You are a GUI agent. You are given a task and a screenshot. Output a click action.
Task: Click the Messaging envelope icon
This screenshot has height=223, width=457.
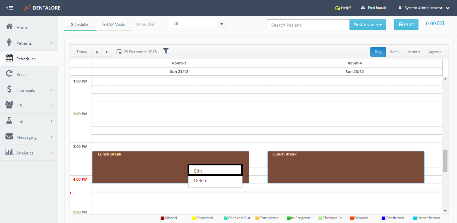coord(10,137)
